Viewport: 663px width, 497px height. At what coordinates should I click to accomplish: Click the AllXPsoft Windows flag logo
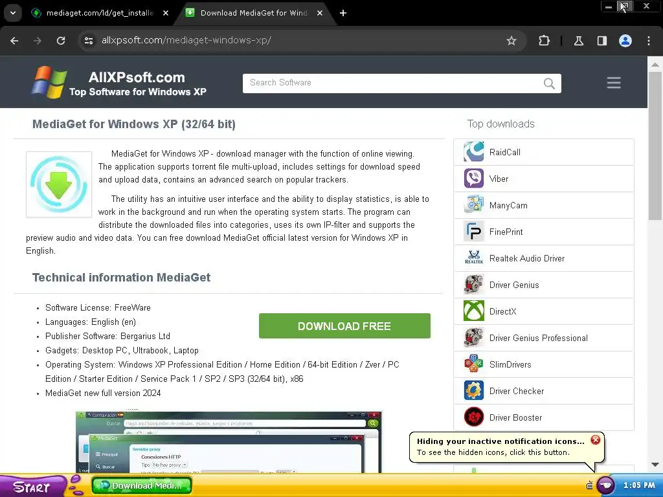(49, 82)
